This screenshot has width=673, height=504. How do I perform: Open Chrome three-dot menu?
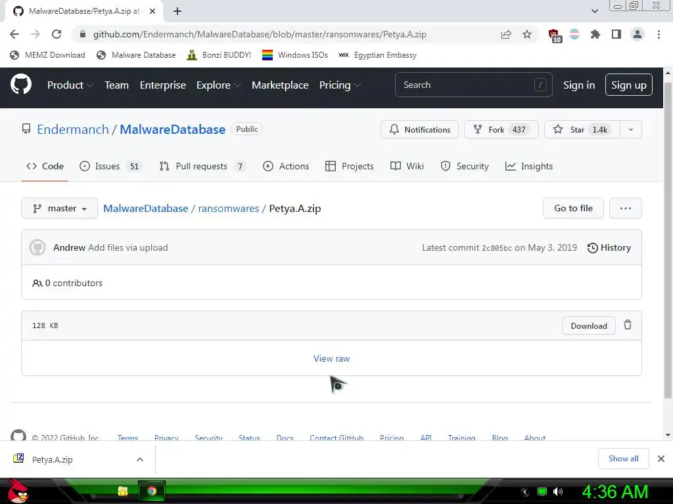(659, 34)
